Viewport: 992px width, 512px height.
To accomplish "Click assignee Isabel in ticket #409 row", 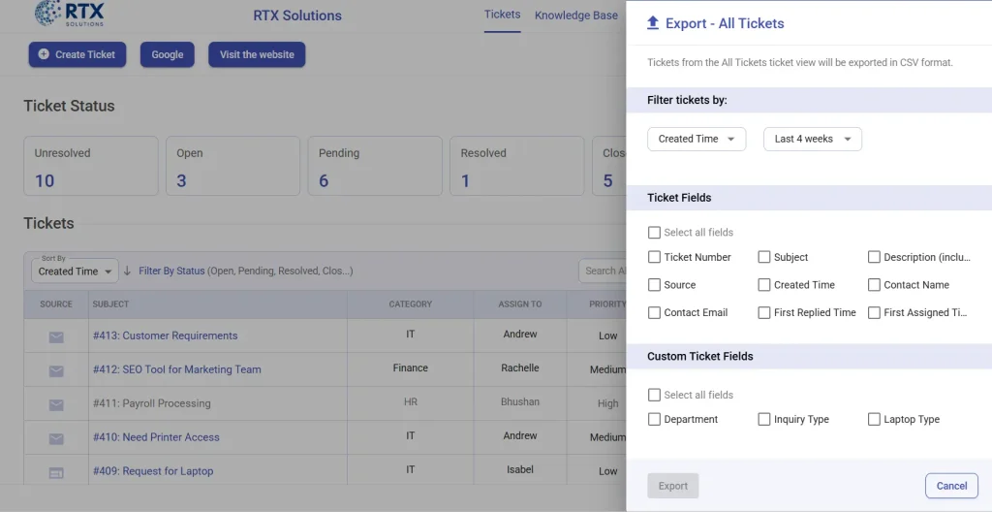I will (520, 469).
